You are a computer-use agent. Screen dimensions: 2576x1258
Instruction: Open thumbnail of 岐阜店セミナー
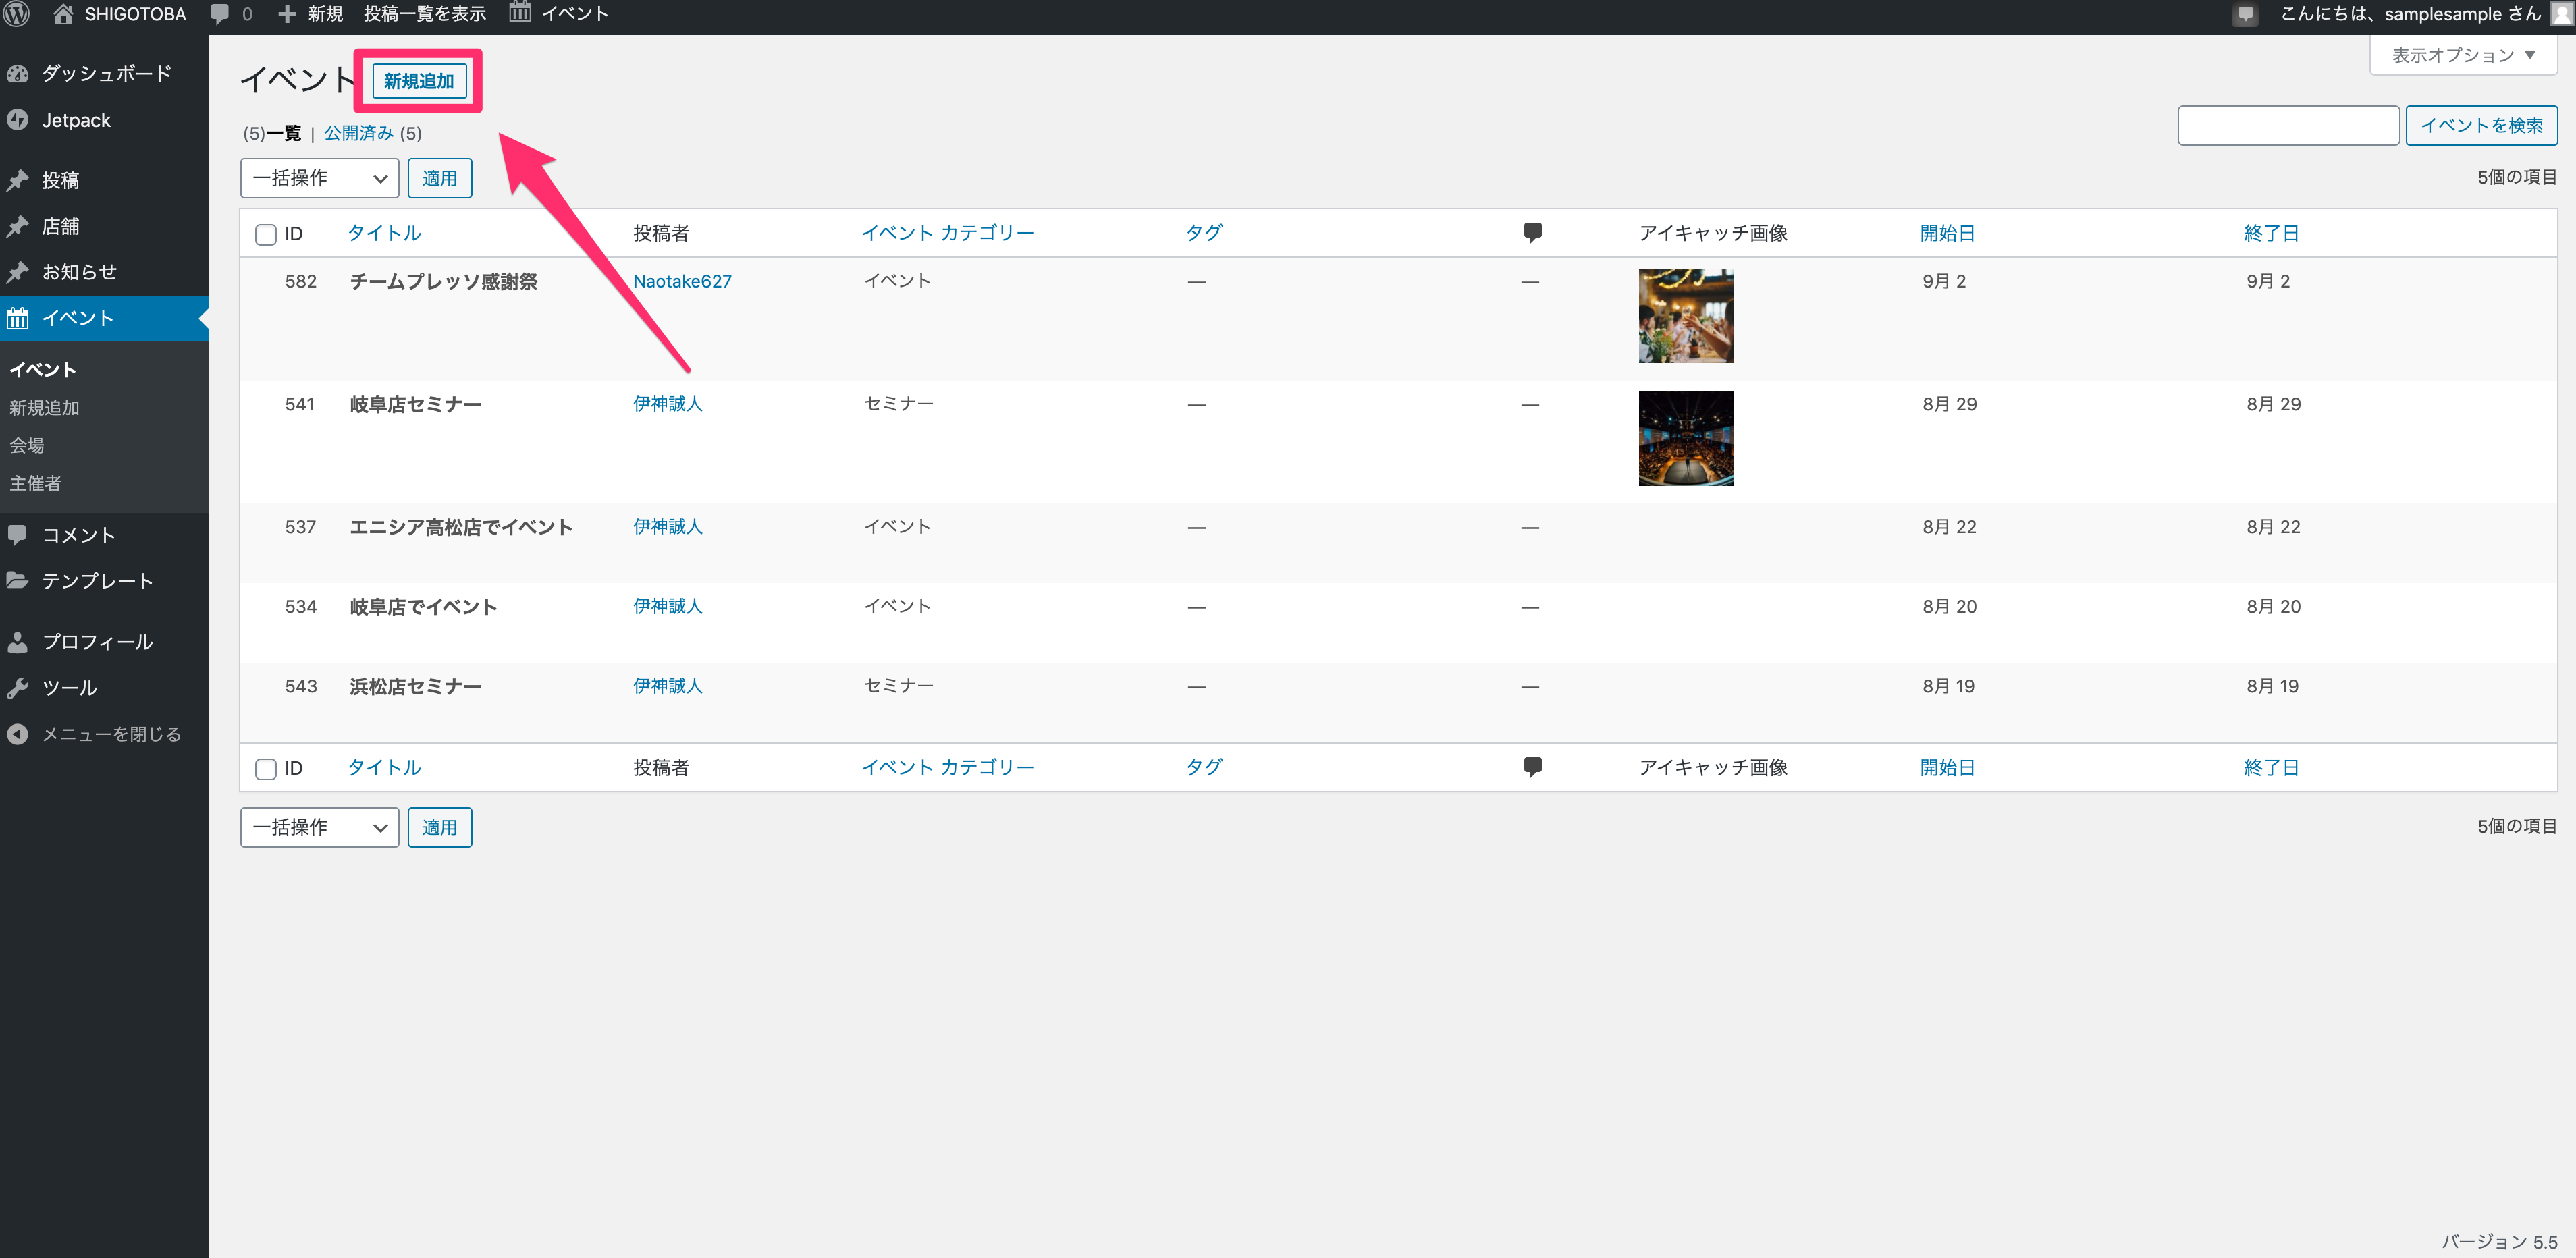pyautogui.click(x=1686, y=439)
